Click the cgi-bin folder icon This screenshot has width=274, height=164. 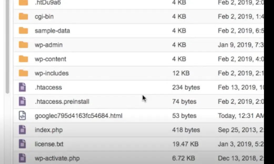pos(23,17)
